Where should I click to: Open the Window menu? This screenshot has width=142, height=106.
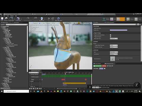12,16
